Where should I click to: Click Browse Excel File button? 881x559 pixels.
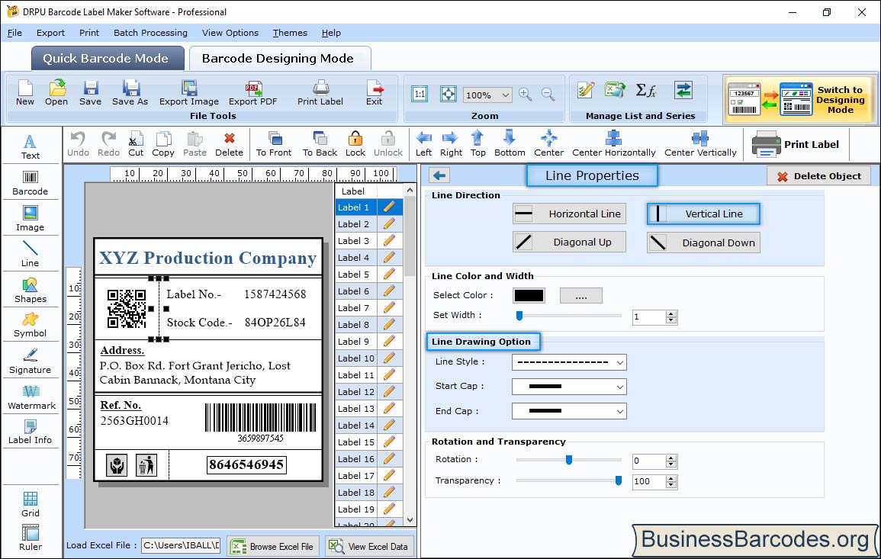(x=273, y=546)
